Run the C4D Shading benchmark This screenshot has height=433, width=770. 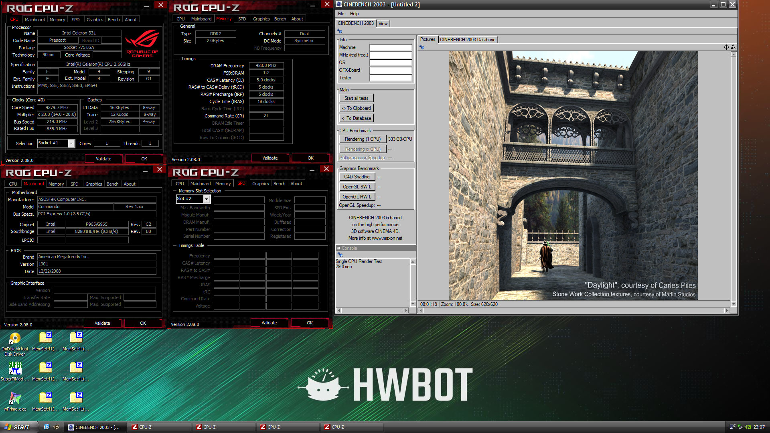tap(357, 177)
